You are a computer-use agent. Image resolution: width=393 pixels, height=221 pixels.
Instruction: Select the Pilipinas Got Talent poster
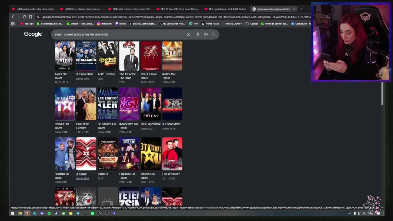[x=129, y=153]
